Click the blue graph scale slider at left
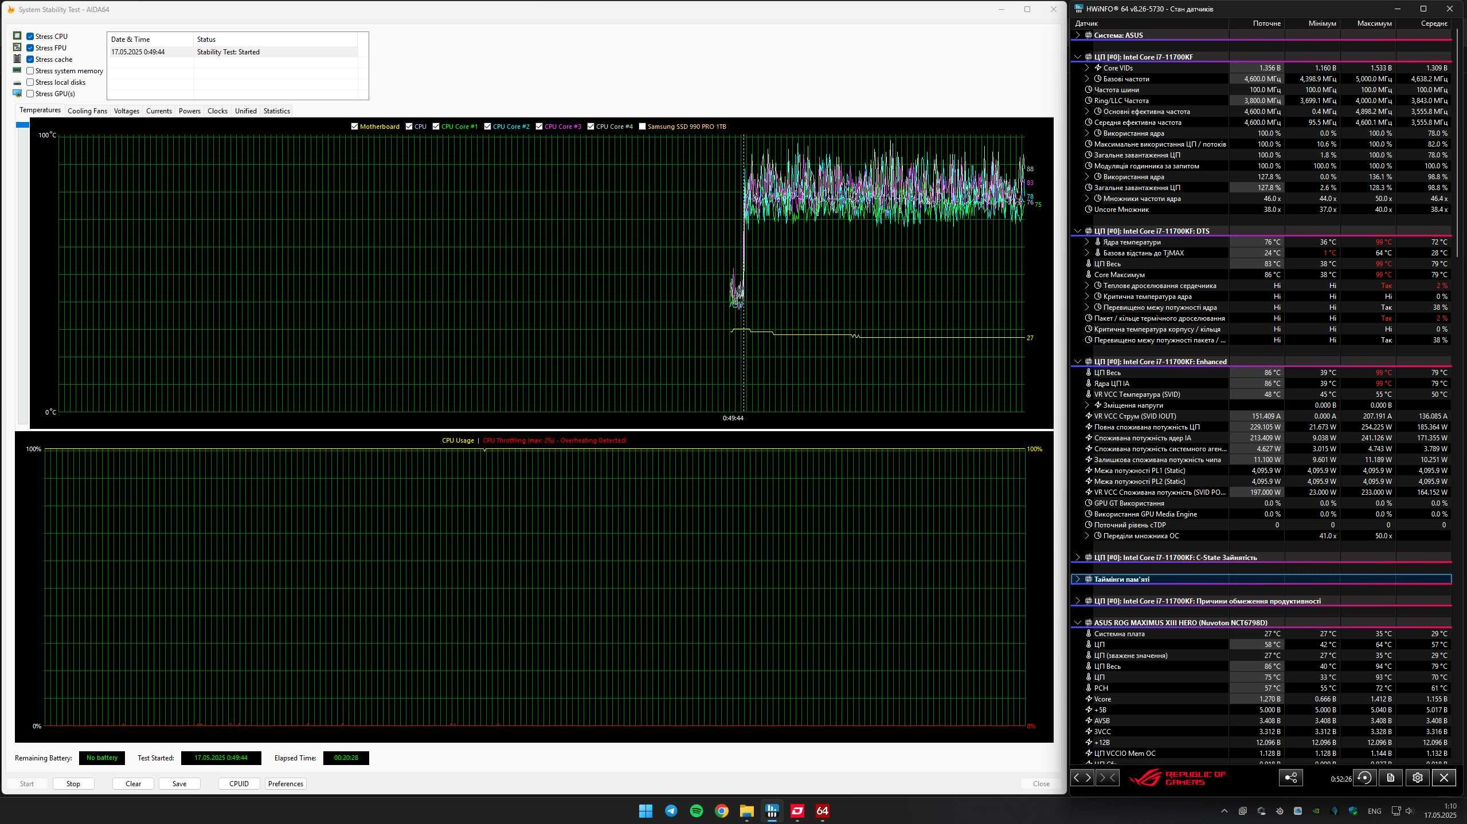Image resolution: width=1467 pixels, height=824 pixels. coord(22,124)
